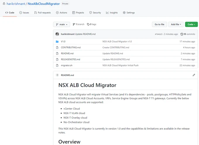Click the V1.0 folder icon

pyautogui.click(x=57, y=42)
